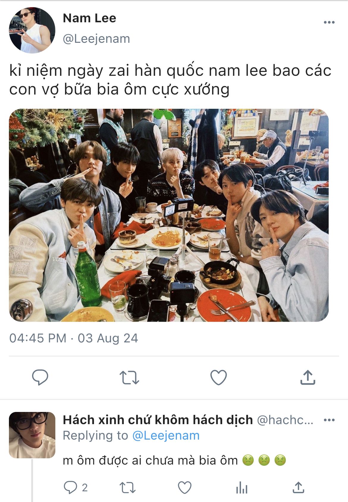The image size is (348, 502).
Task: Like the main tweet with the heart icon
Action: pyautogui.click(x=219, y=377)
